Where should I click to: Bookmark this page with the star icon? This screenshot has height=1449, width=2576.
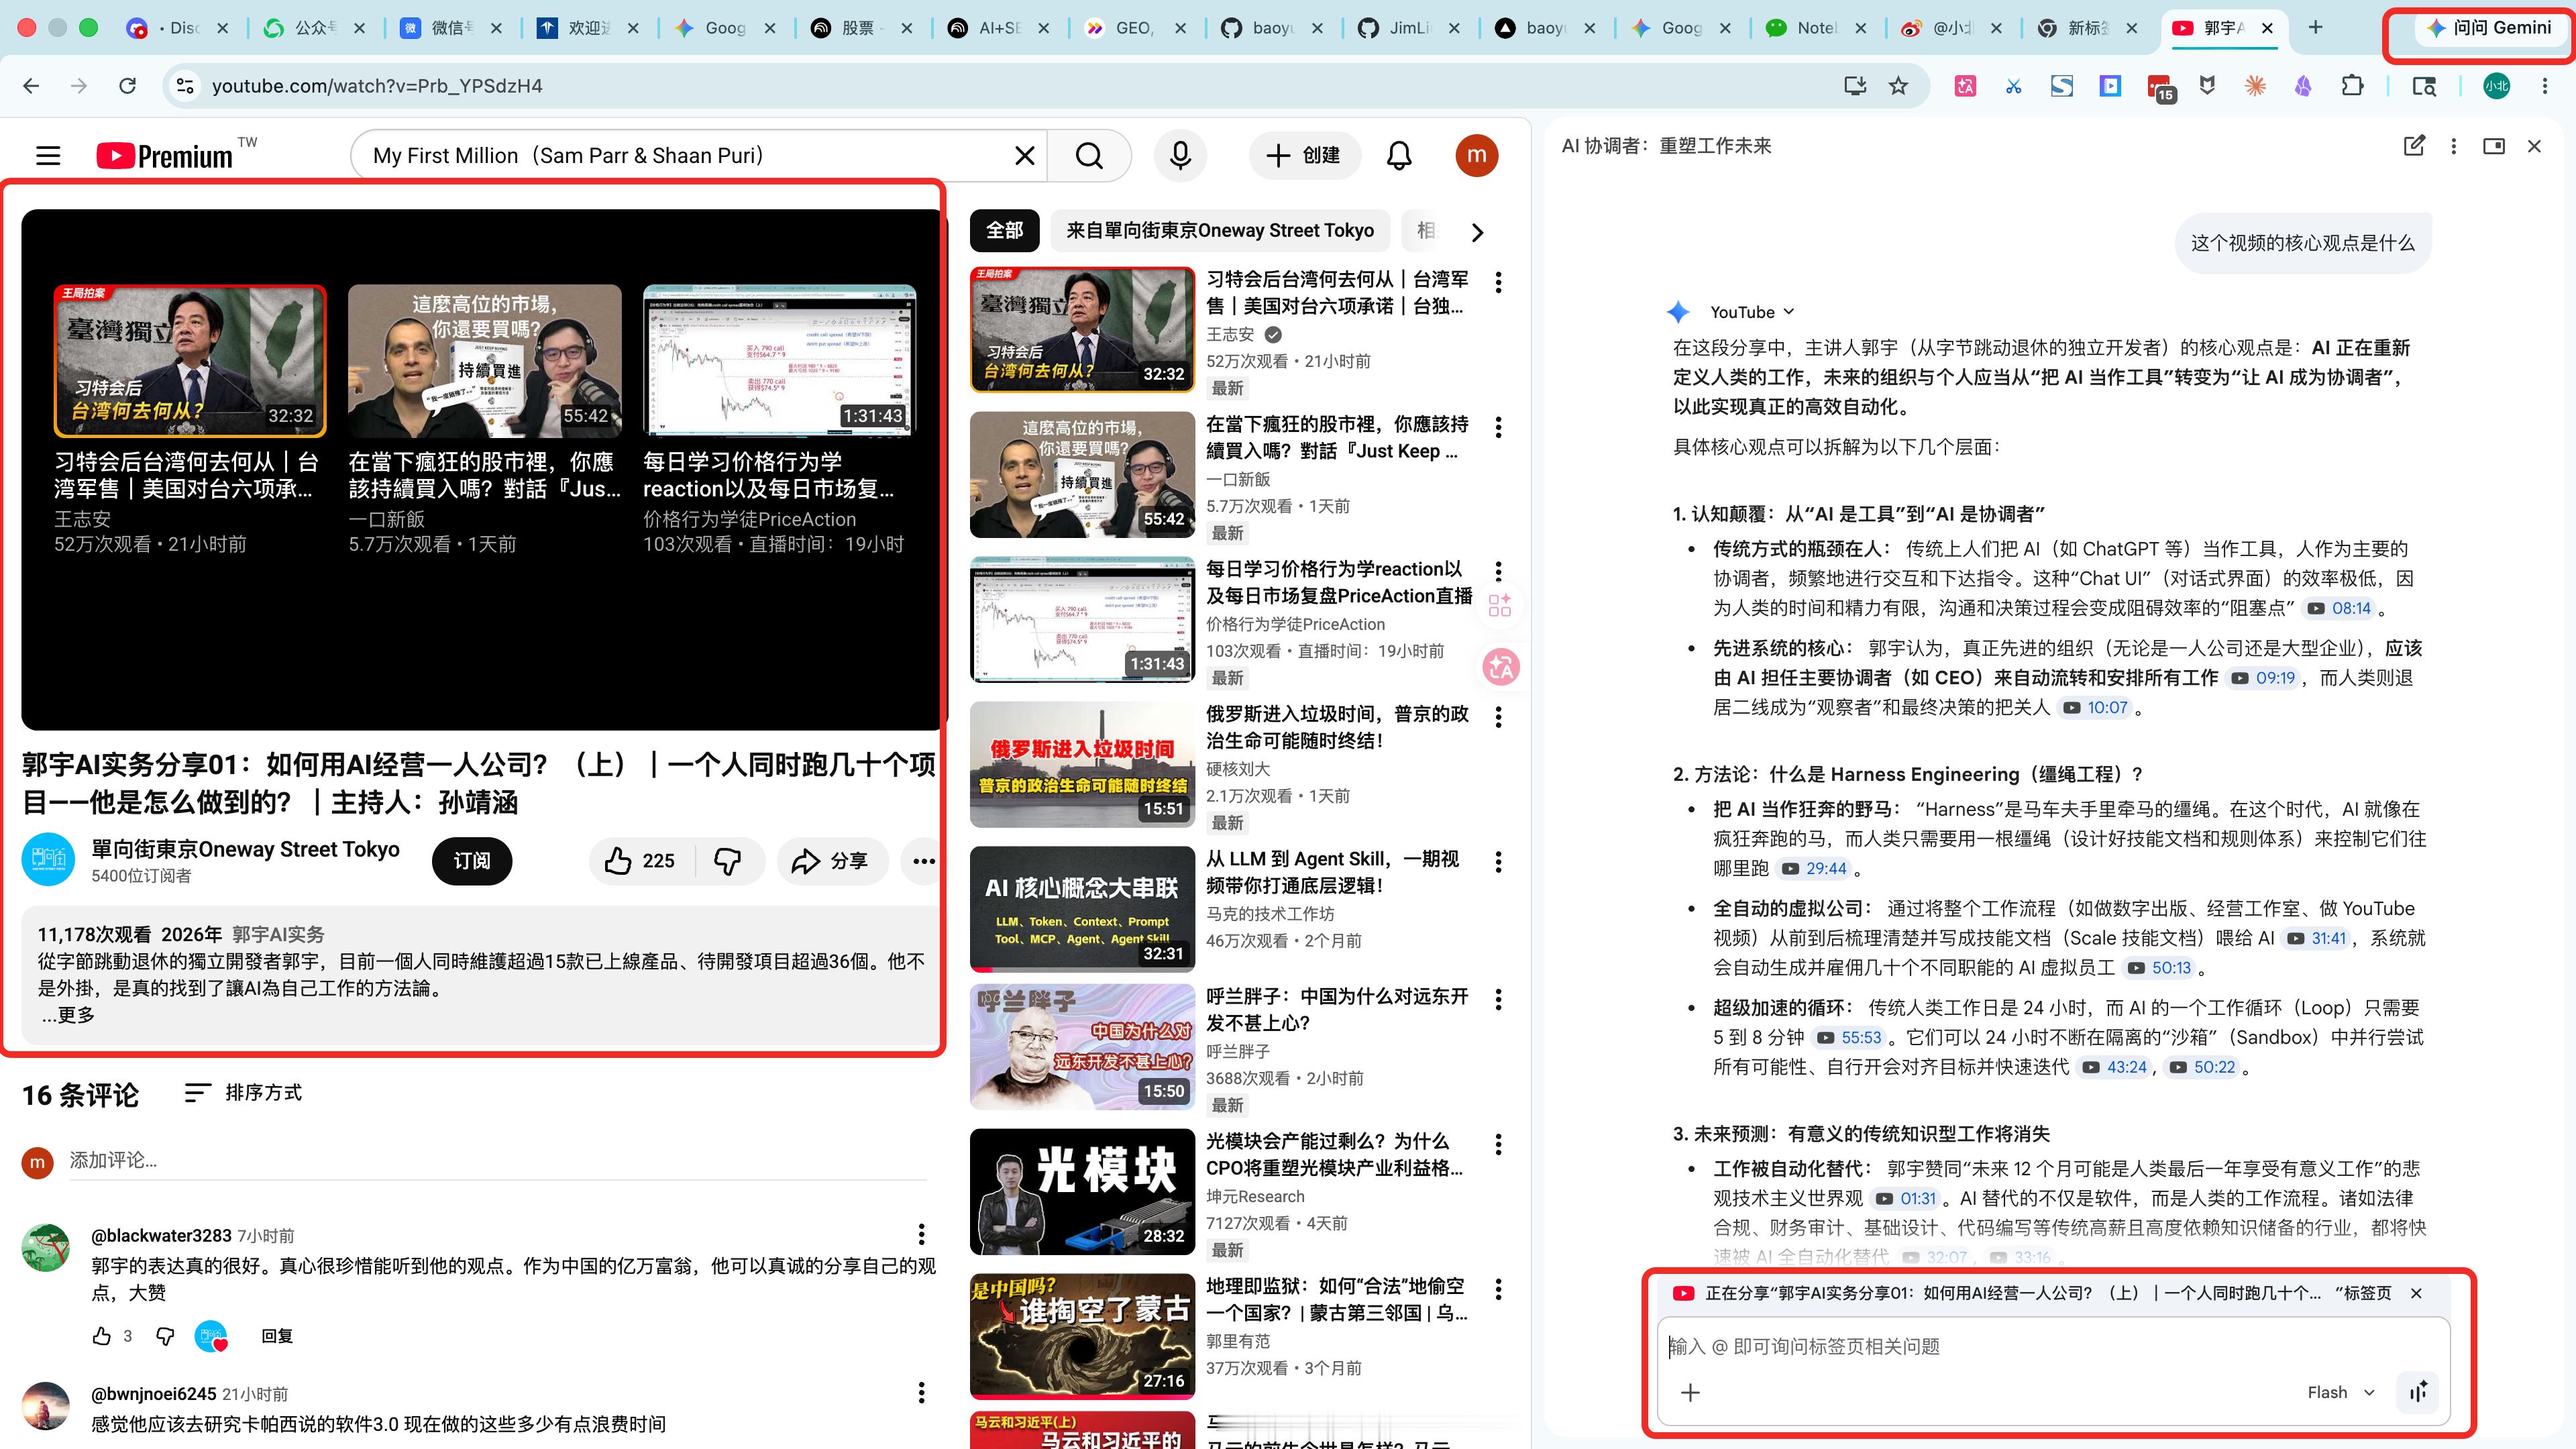click(x=1898, y=86)
